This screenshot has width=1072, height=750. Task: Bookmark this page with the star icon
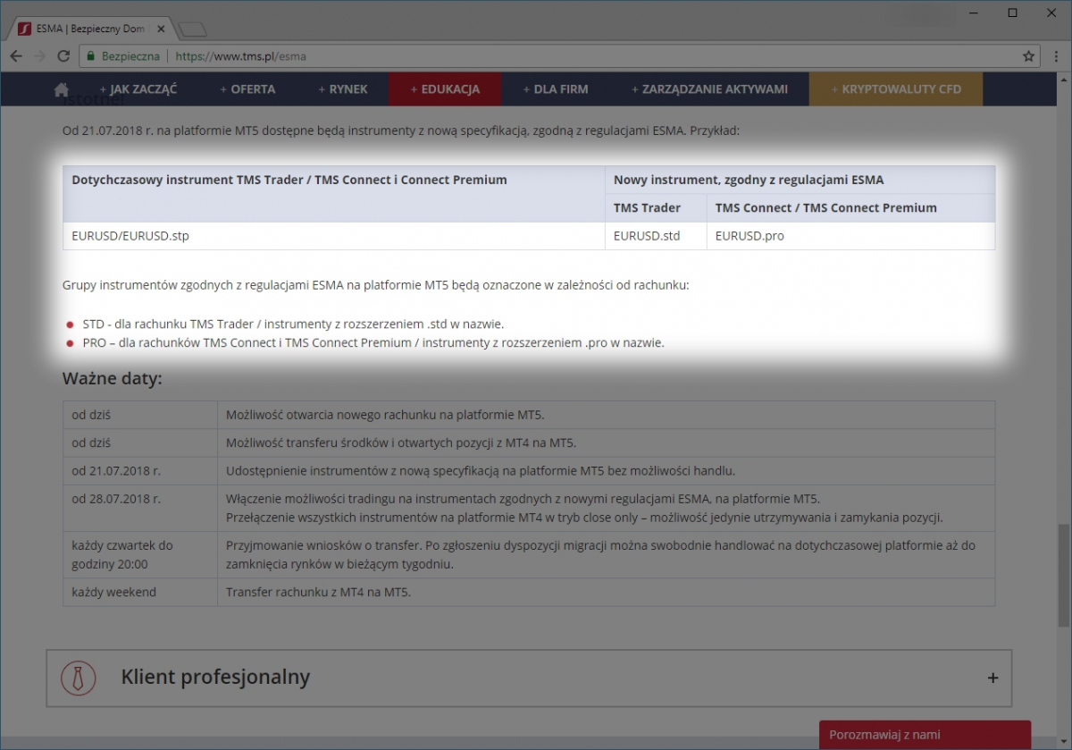click(x=1028, y=55)
